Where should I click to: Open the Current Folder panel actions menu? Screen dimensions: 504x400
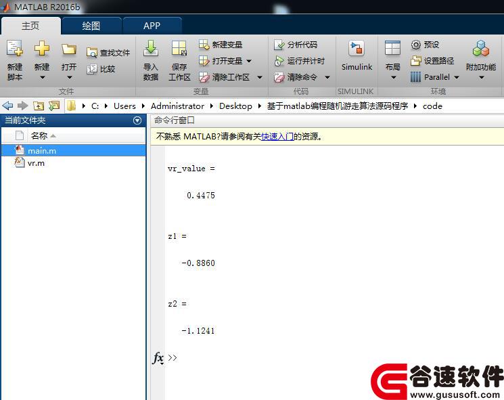[x=137, y=120]
